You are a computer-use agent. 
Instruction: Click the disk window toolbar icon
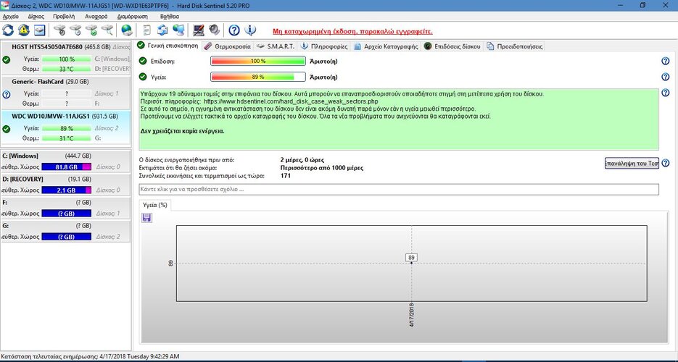click(40, 30)
